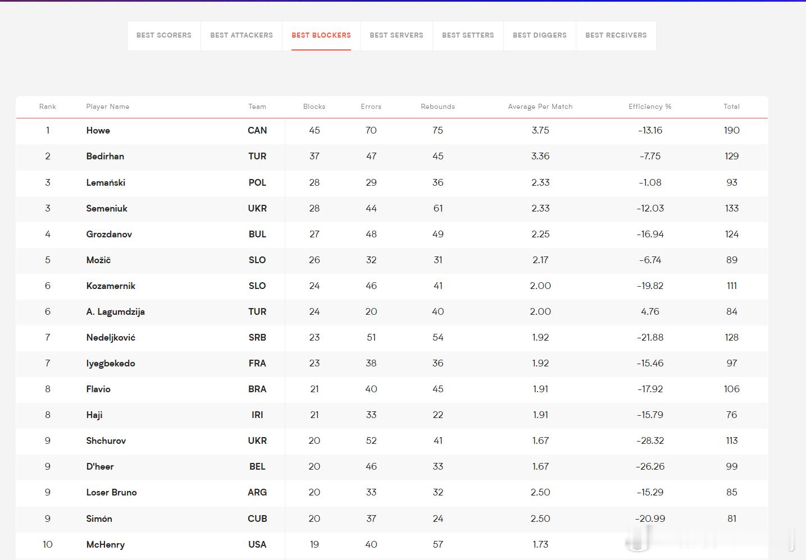Viewport: 806px width, 560px height.
Task: Click the BRA team code
Action: coord(257,389)
